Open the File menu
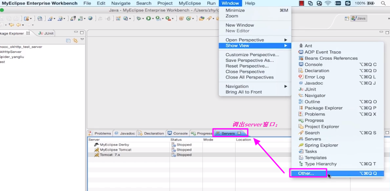This screenshot has width=390, height=191. (87, 3)
